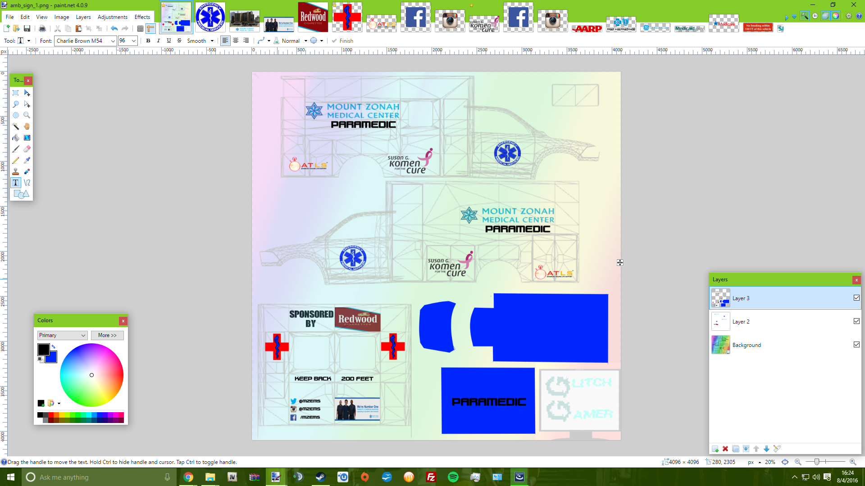This screenshot has height=486, width=865.
Task: Open the Effects menu
Action: [142, 17]
